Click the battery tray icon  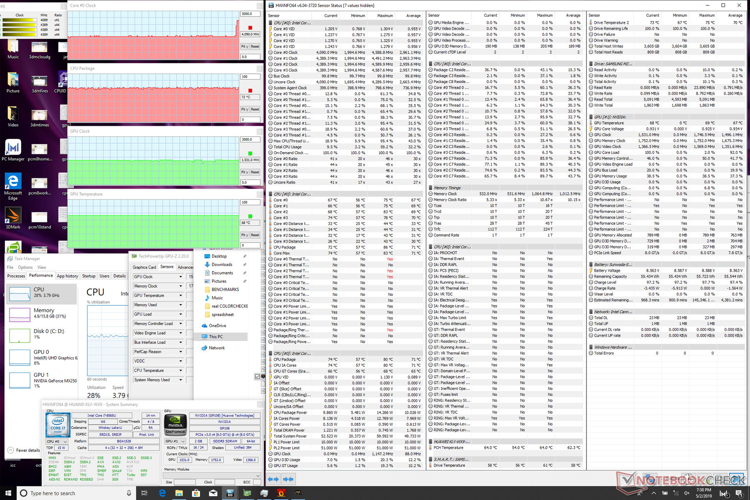pyautogui.click(x=665, y=493)
